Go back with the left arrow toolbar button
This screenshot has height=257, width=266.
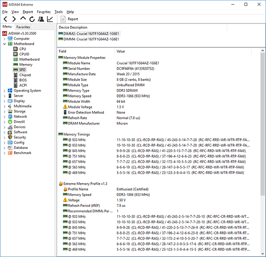point(5,19)
